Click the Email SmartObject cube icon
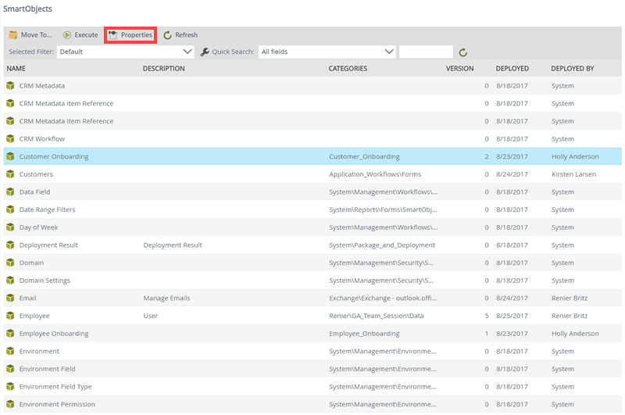Screen dimensions: 625x415 click(11, 299)
